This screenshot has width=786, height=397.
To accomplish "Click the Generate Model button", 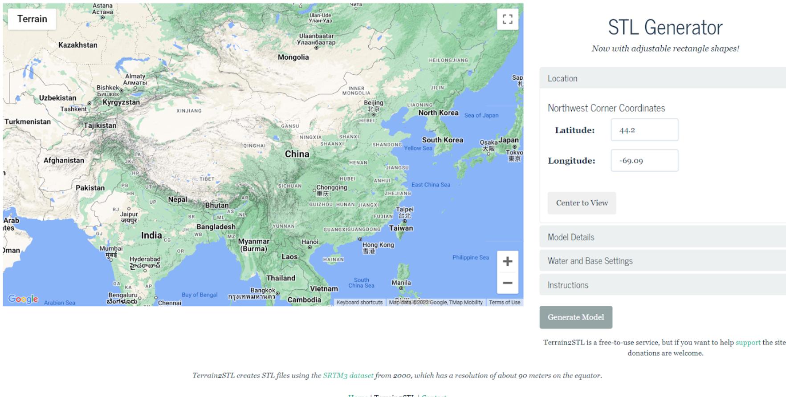I will click(x=576, y=317).
